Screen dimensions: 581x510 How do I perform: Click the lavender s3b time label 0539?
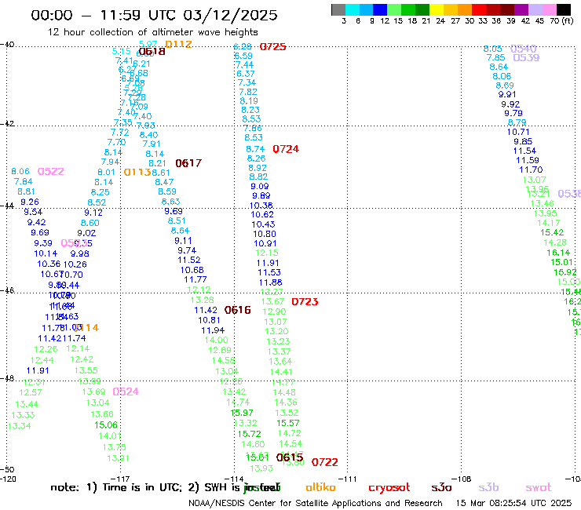(526, 58)
